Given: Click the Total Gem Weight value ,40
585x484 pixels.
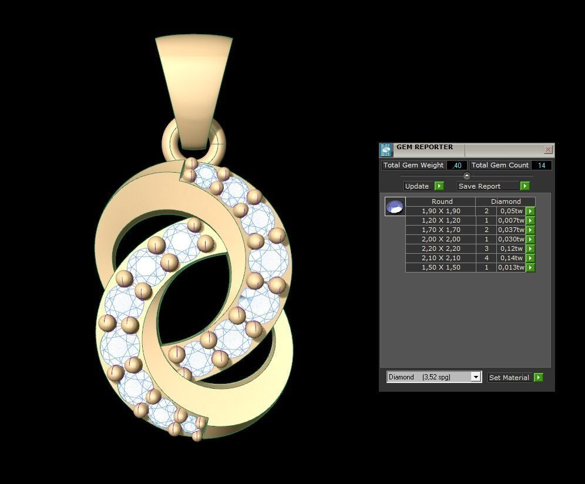Looking at the screenshot, I should [457, 165].
